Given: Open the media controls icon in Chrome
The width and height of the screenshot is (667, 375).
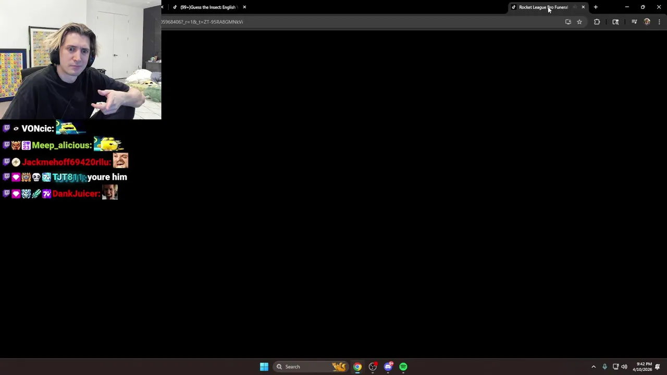Looking at the screenshot, I should coord(634,22).
